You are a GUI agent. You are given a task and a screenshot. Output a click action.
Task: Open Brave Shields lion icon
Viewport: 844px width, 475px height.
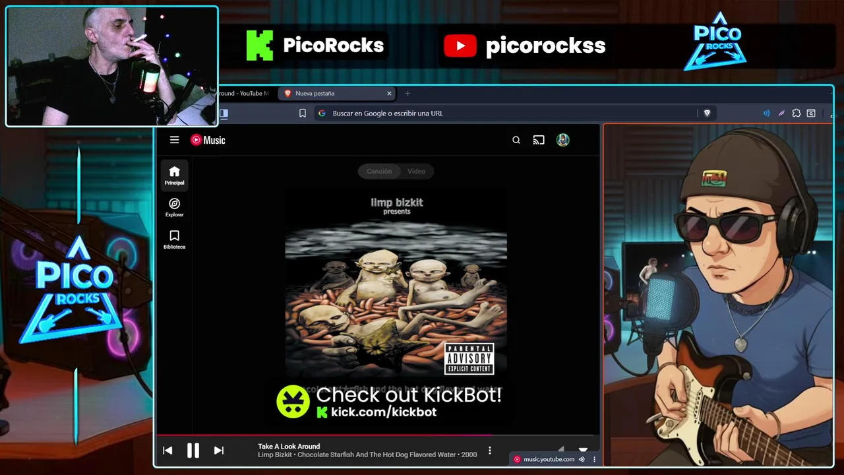pyautogui.click(x=707, y=113)
